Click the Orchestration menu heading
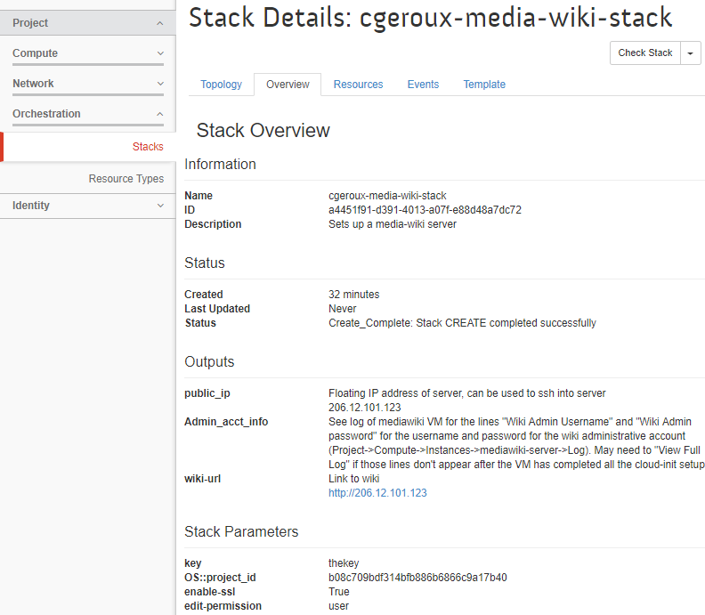705x615 pixels. tap(47, 114)
